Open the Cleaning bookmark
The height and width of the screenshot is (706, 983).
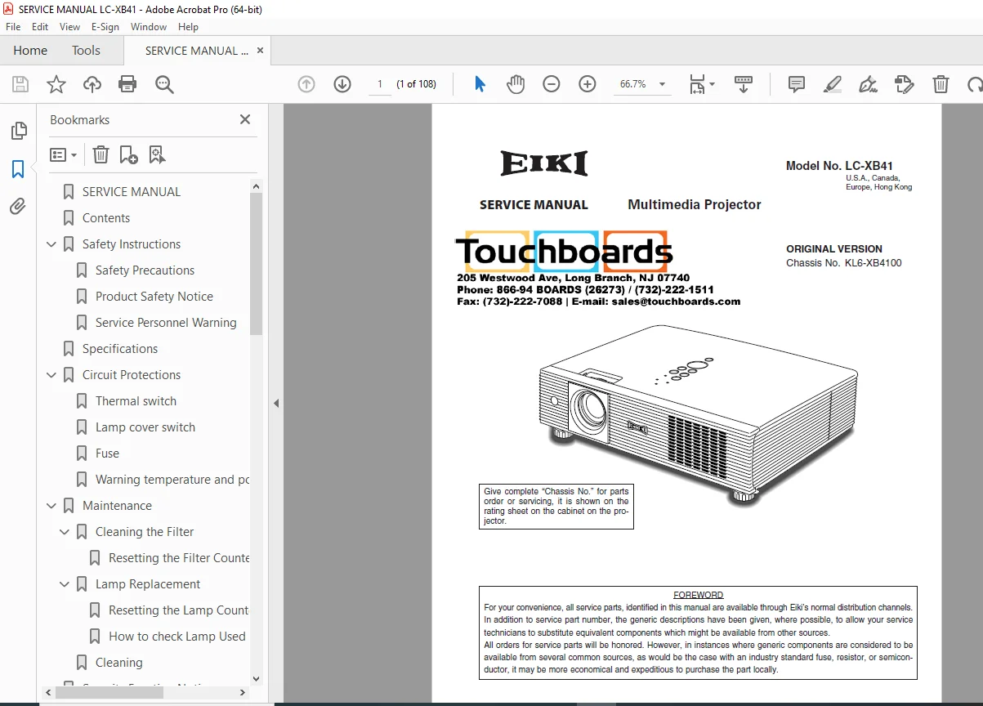click(x=118, y=663)
